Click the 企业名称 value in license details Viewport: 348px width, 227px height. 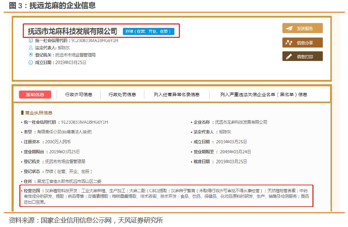(x=241, y=122)
